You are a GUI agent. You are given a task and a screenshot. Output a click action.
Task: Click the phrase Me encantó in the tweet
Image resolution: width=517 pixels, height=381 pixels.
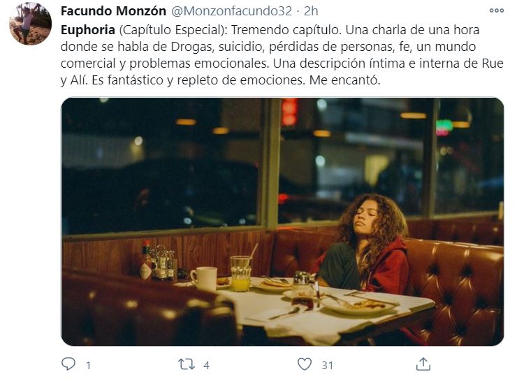pos(344,80)
